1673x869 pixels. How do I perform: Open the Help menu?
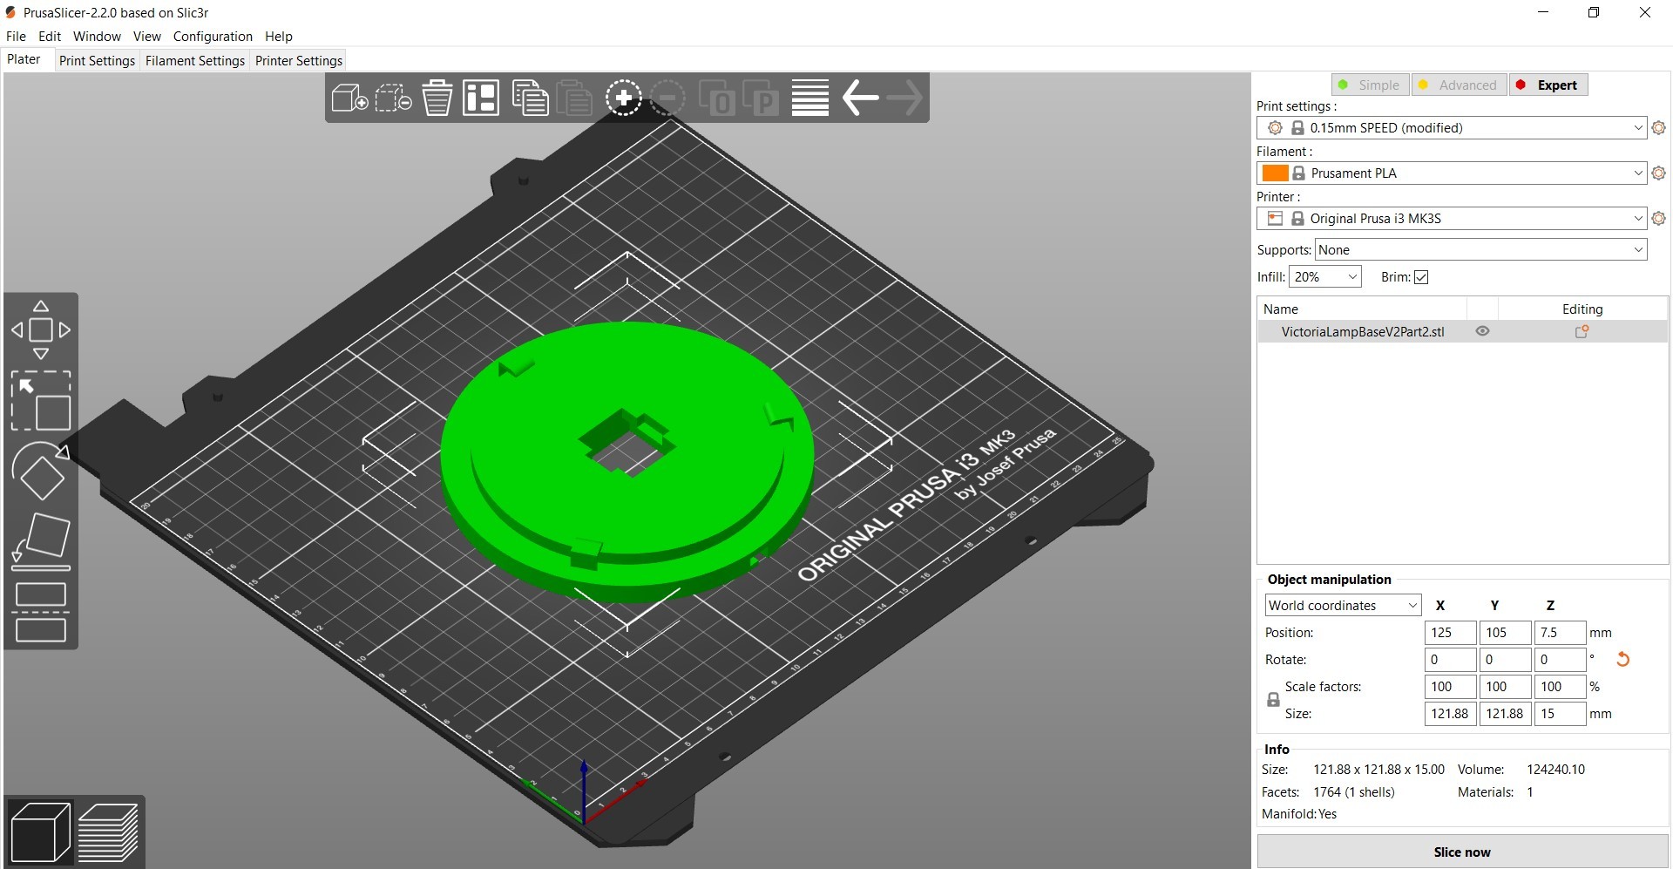coord(279,37)
